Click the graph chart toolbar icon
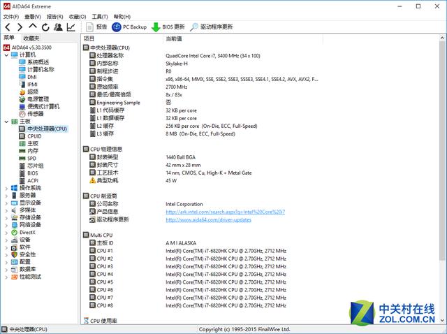Screen dimensions: 447x334 tap(71, 27)
